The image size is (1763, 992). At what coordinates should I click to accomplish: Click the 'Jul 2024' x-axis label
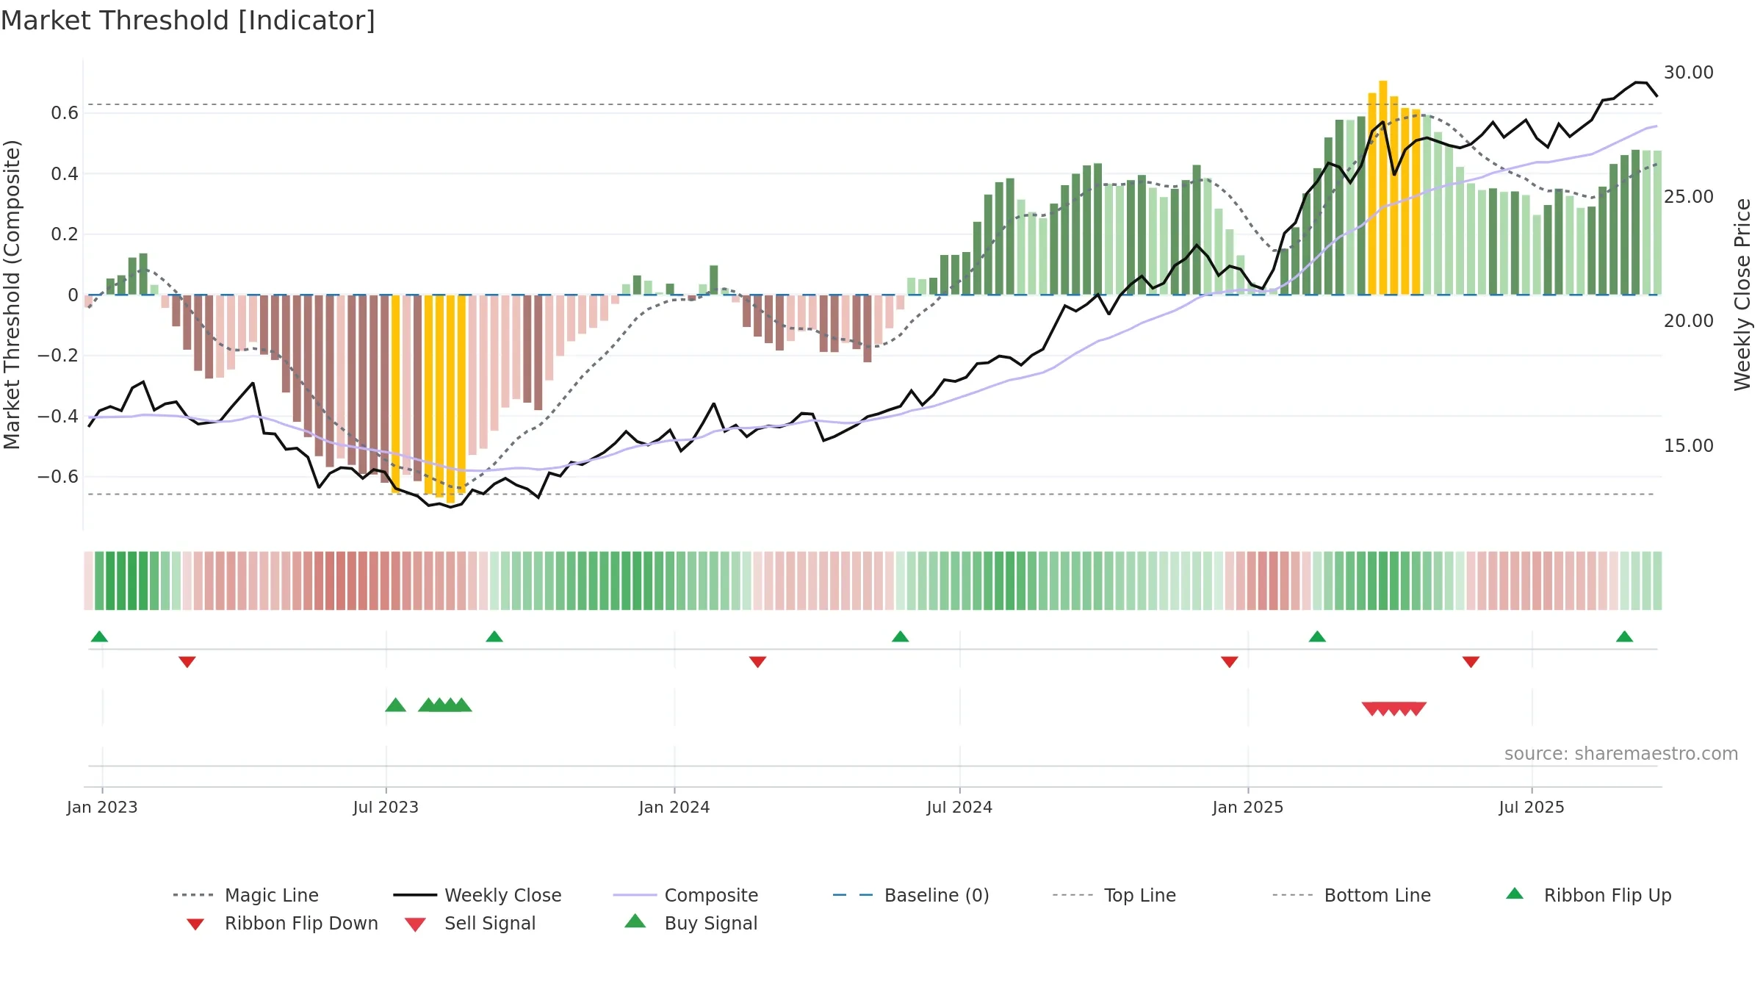[959, 808]
